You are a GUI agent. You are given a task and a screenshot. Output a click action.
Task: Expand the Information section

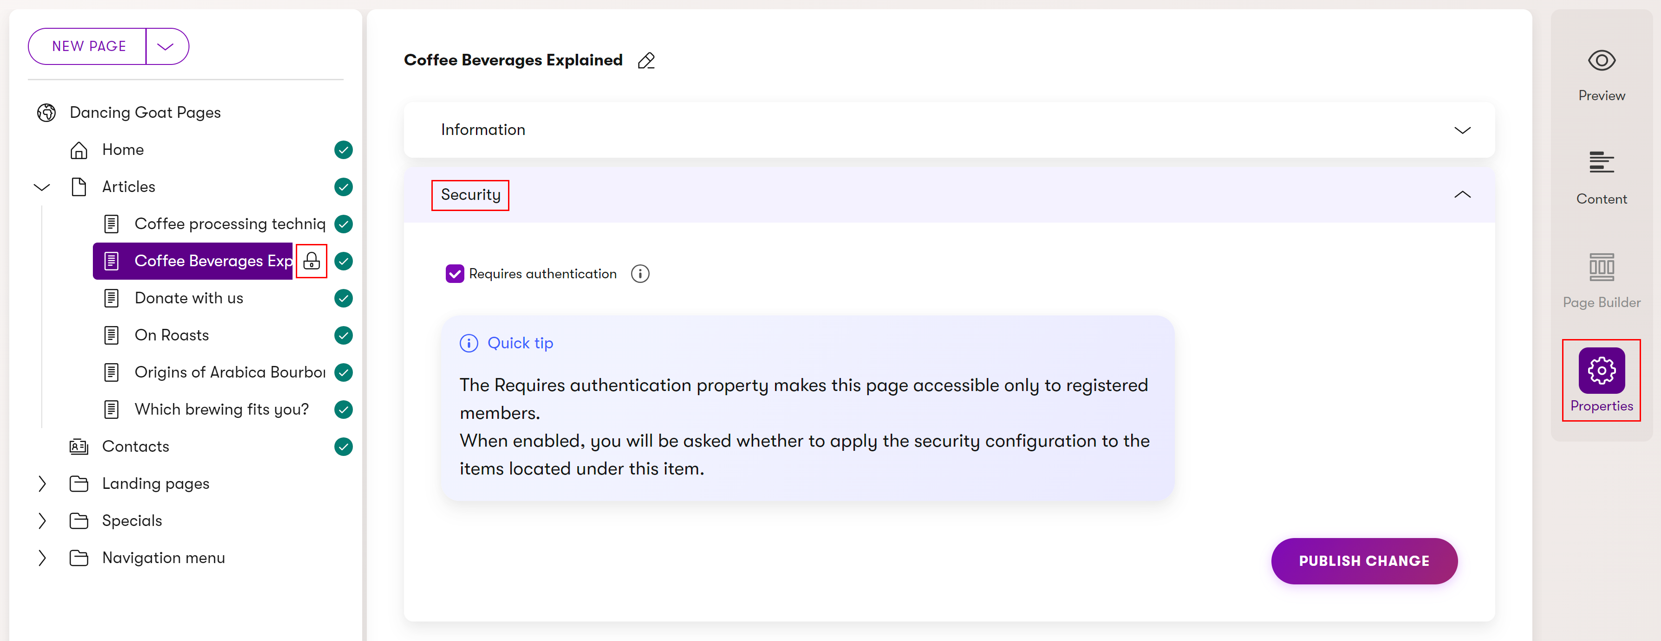1461,130
